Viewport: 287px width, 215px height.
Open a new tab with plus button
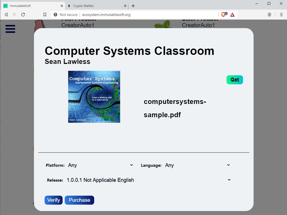[133, 6]
